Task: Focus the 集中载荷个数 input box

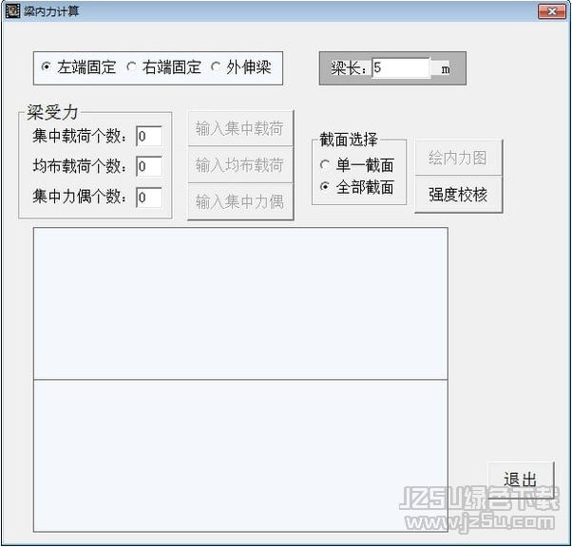Action: [x=149, y=137]
